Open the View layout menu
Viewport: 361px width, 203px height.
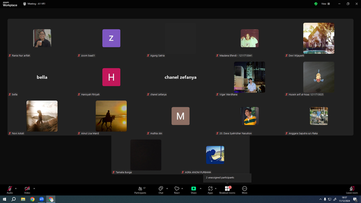[325, 4]
